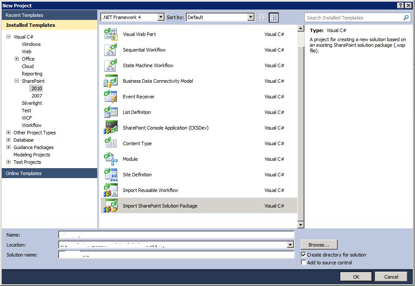Viewport: 415px width, 286px height.
Task: Choose the Event Receiver template icon
Action: [111, 96]
